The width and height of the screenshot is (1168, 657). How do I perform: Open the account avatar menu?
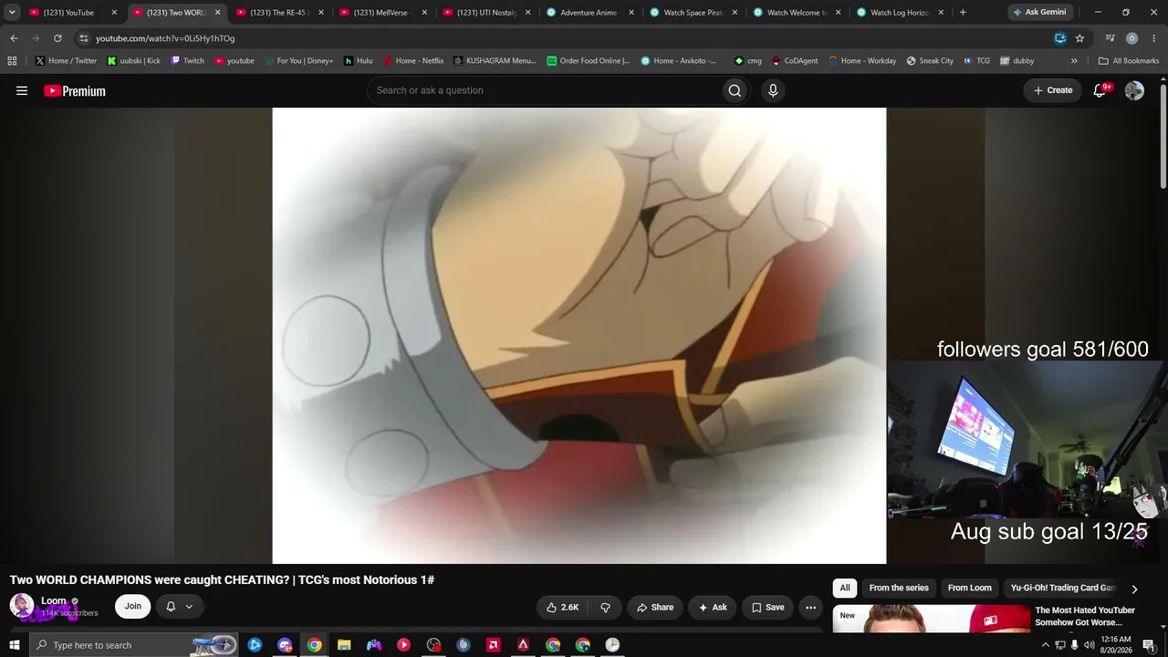click(x=1134, y=90)
